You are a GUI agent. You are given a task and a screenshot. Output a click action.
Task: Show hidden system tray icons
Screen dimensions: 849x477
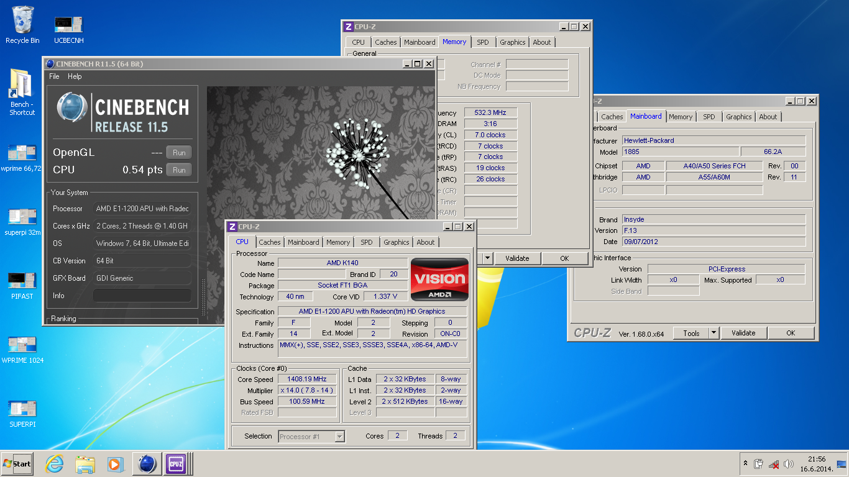click(745, 463)
